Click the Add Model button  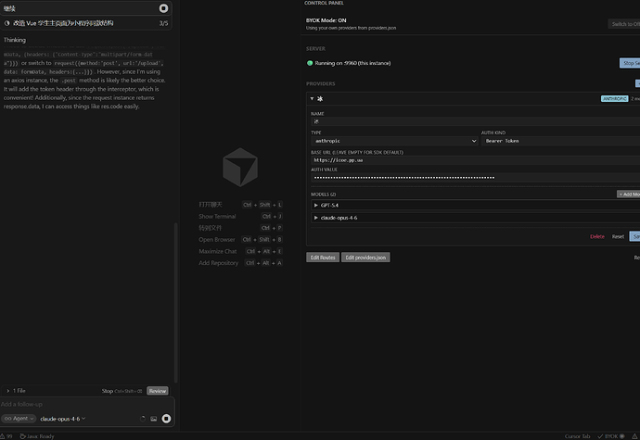pyautogui.click(x=628, y=195)
